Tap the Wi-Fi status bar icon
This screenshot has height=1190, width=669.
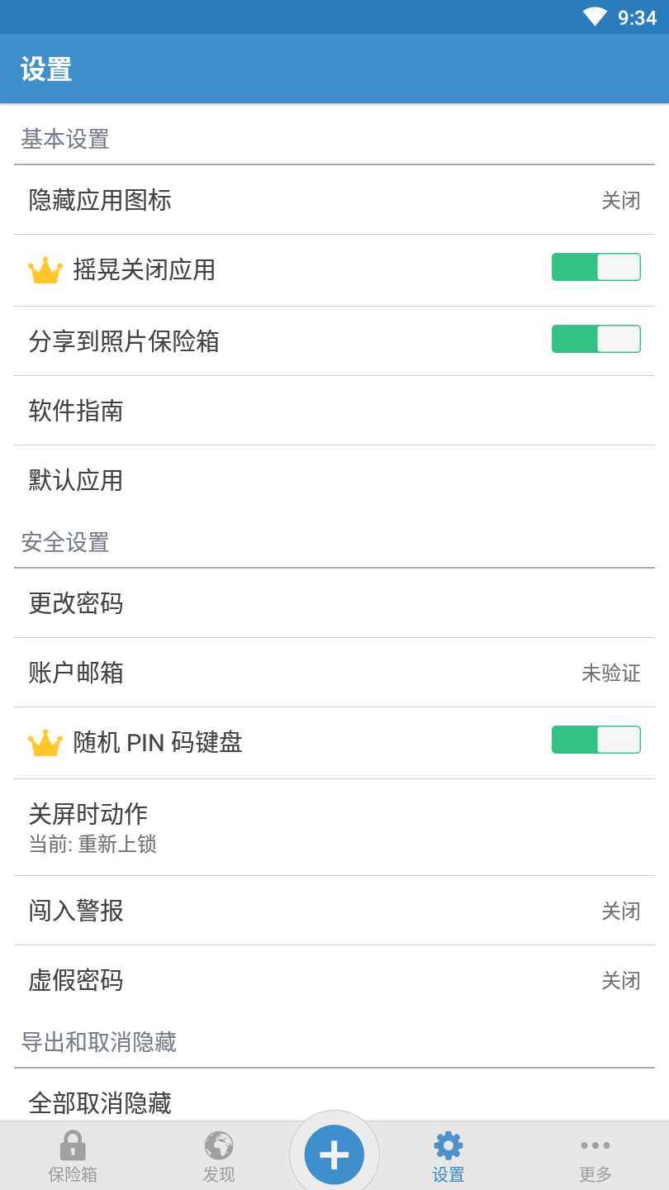pos(595,17)
